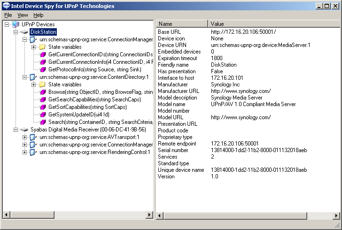Click the Value column header
The height and width of the screenshot is (230, 342).
click(x=274, y=24)
